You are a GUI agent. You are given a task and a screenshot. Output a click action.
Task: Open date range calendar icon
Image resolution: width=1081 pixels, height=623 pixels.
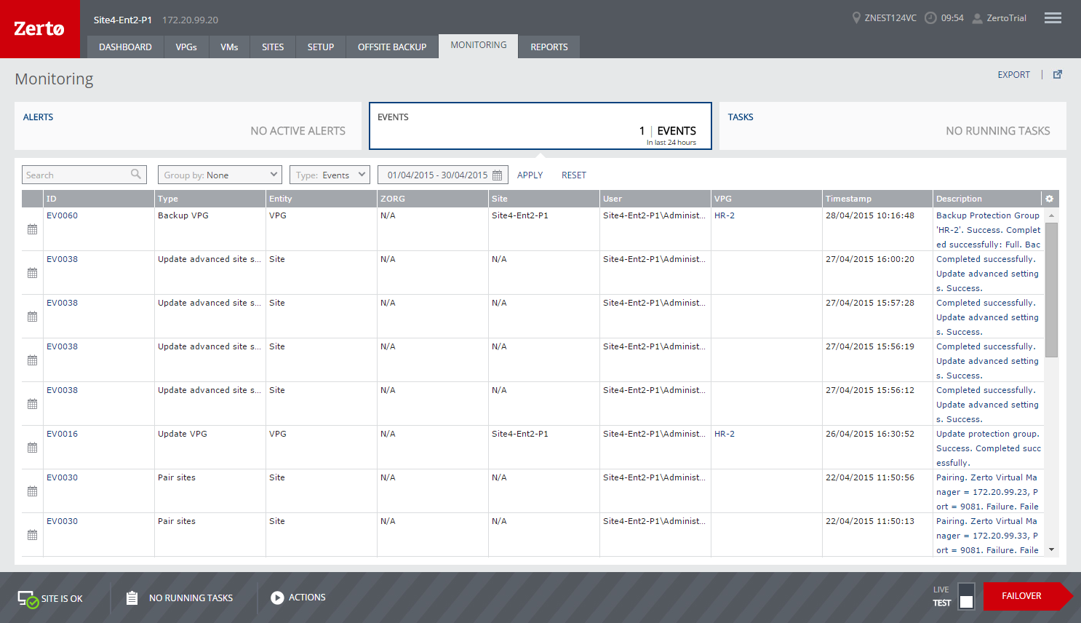498,175
